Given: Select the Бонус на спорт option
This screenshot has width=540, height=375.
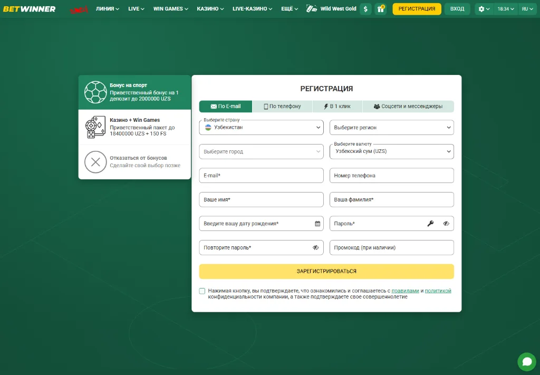Looking at the screenshot, I should (x=134, y=92).
